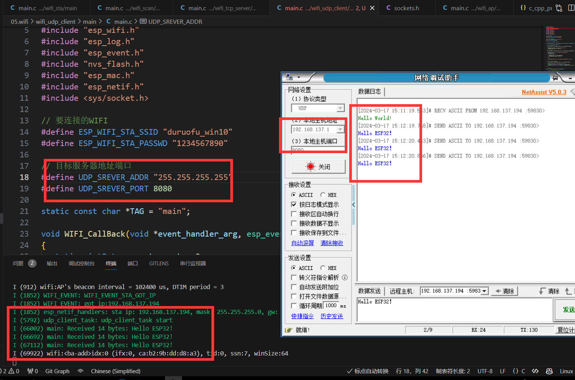The image size is (575, 380).
Task: Enable 接收区自动换行 checkbox
Action: click(x=294, y=214)
